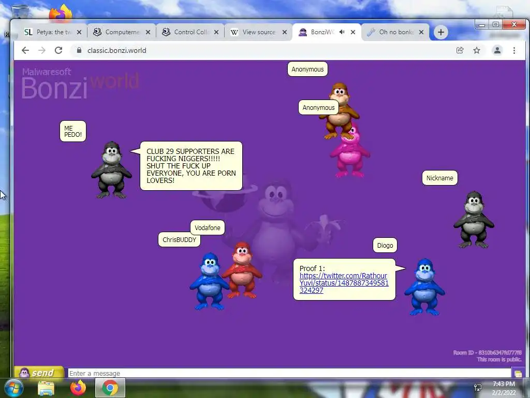This screenshot has height=398, width=530.
Task: Close the BonziWORLD tab
Action: click(x=353, y=32)
